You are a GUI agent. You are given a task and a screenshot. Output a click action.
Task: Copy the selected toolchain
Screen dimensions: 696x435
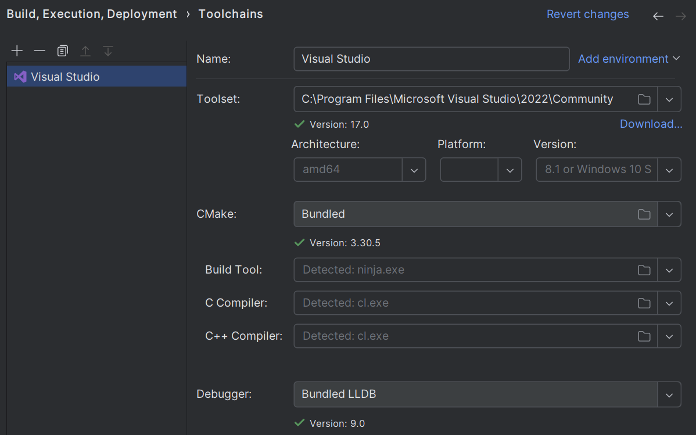(x=63, y=51)
